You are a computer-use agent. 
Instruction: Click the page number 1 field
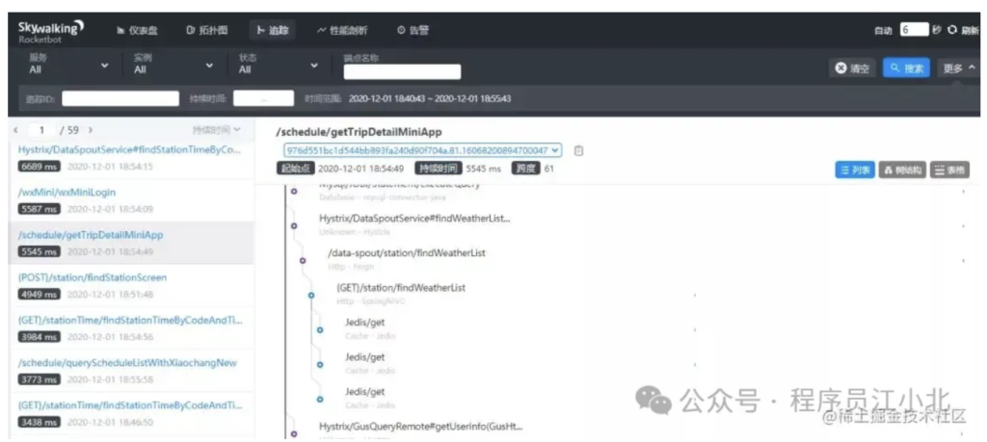pyautogui.click(x=41, y=130)
